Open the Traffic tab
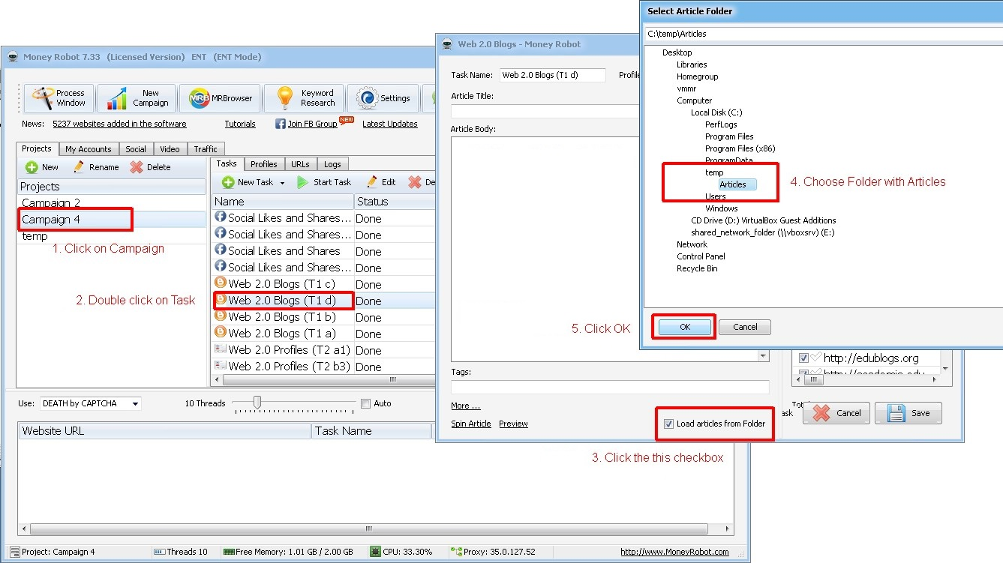1003x563 pixels. pos(206,149)
